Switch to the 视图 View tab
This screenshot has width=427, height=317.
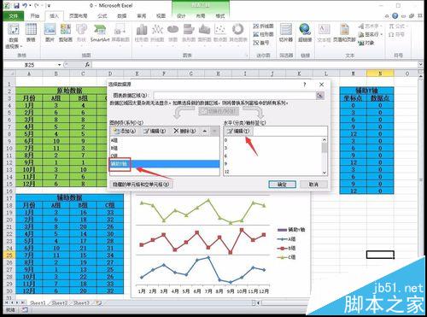click(161, 16)
